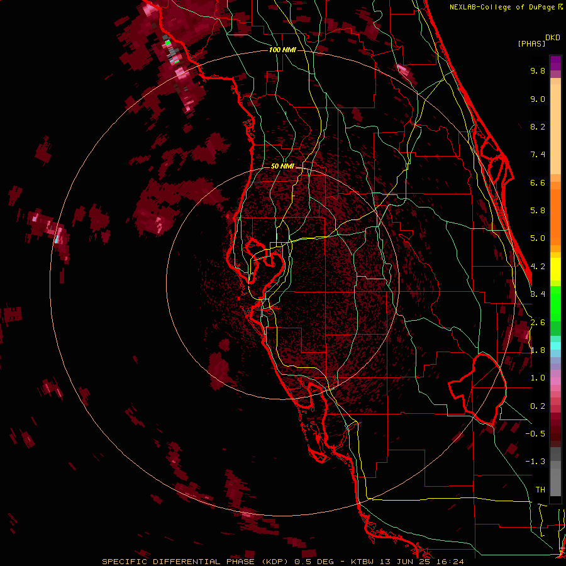This screenshot has height=566, width=566.
Task: Click the 5.0 value on the color scale
Action: point(538,238)
